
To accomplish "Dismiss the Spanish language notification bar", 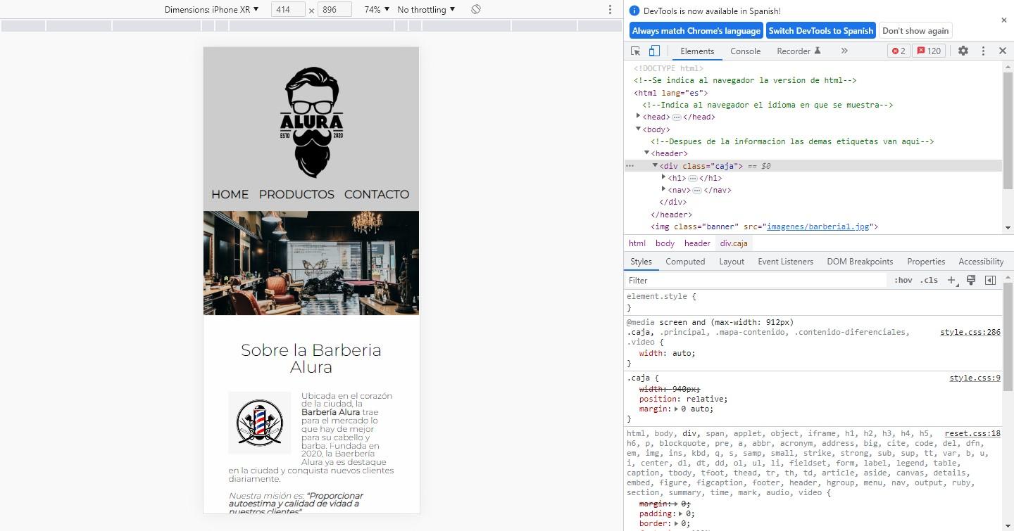I will [1004, 20].
